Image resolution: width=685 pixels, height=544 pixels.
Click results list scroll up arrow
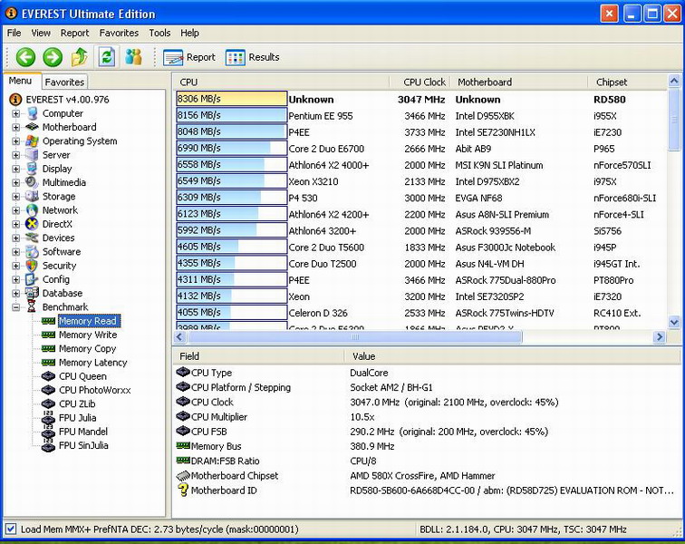click(x=674, y=81)
